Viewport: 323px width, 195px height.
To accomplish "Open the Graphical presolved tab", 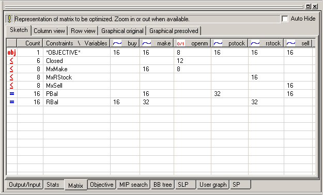I will [x=174, y=31].
